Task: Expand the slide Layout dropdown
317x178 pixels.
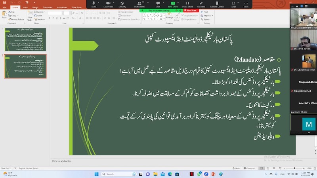Action: 40,12
